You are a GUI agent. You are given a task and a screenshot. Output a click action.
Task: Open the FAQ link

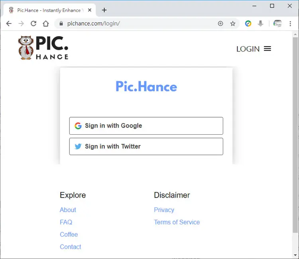click(x=66, y=222)
